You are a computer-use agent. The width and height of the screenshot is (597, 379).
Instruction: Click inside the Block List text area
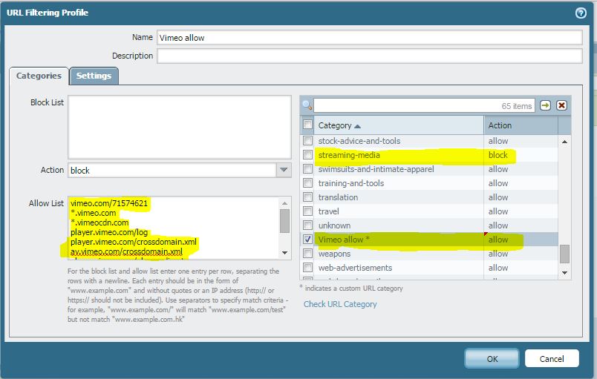click(x=180, y=127)
